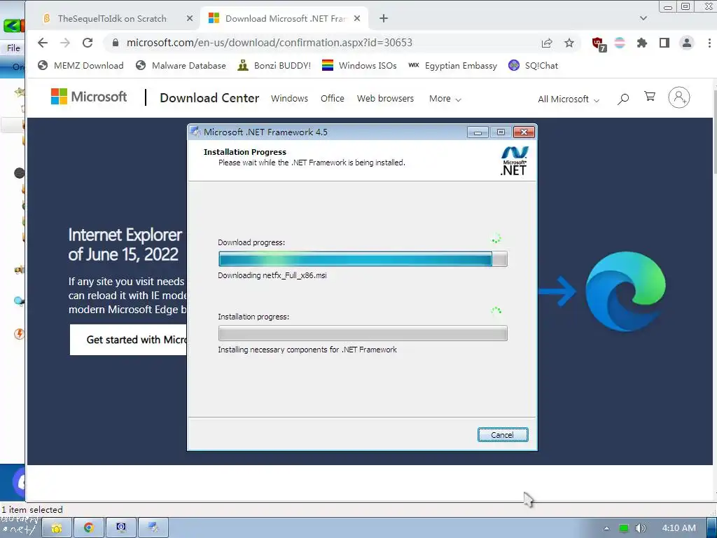Open the shopping cart icon

point(650,96)
